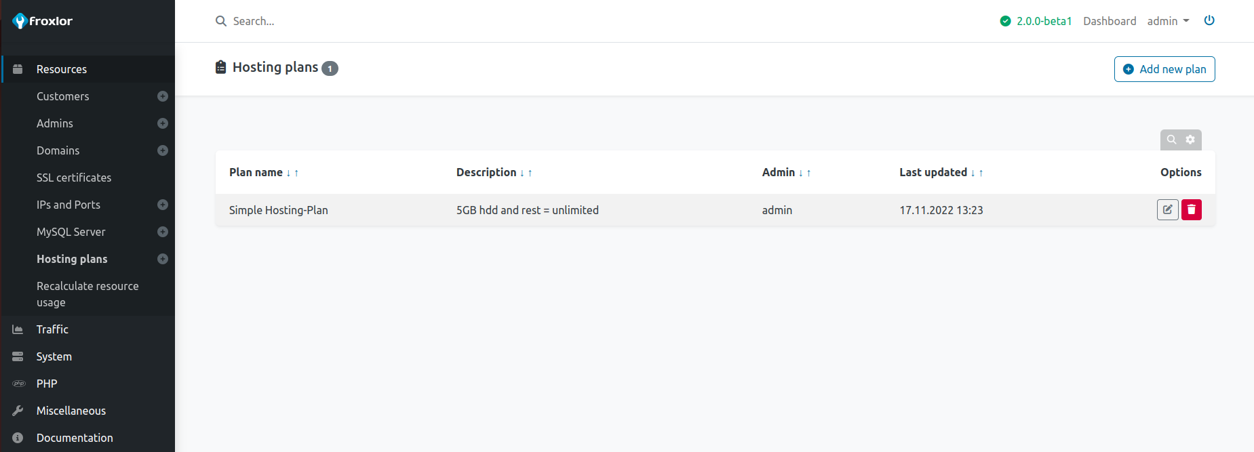Select Recalculate resource usage menu item

point(87,294)
